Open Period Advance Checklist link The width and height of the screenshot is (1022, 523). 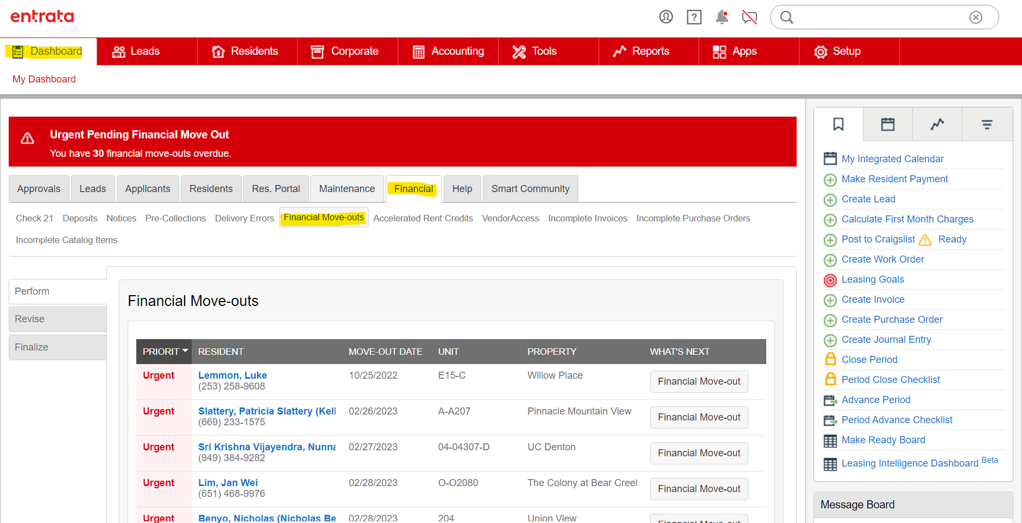coord(897,420)
